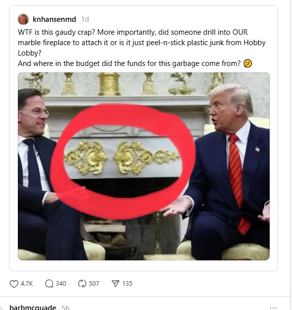This screenshot has width=292, height=310.
Task: Expand the Oval Office fireplace photo
Action: (144, 166)
